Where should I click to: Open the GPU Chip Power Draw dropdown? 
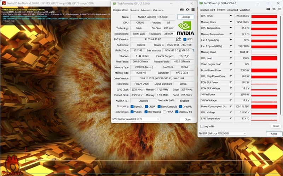[x=231, y=76]
